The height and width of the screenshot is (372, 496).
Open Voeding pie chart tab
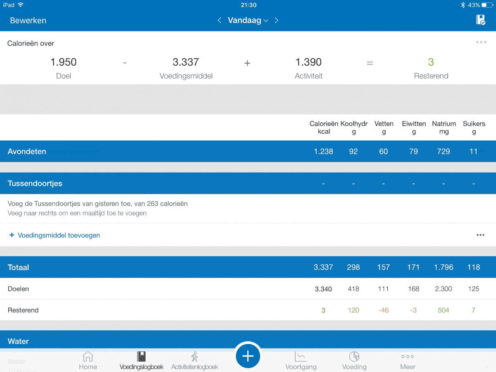(x=354, y=360)
